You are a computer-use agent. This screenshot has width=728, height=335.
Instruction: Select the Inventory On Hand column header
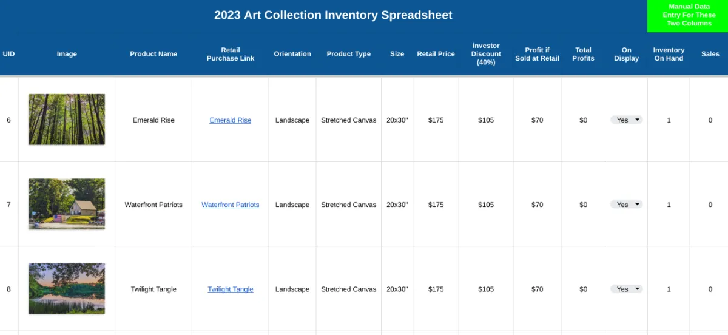tap(669, 54)
